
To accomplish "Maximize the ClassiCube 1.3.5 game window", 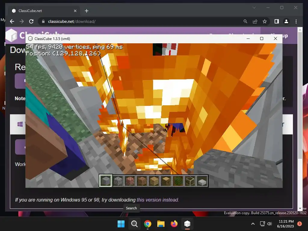I will (x=262, y=39).
